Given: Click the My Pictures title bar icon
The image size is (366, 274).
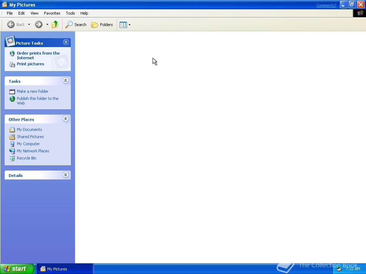Looking at the screenshot, I should 5,5.
